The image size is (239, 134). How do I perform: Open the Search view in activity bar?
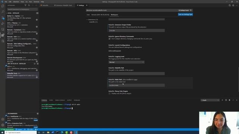coord(3,12)
